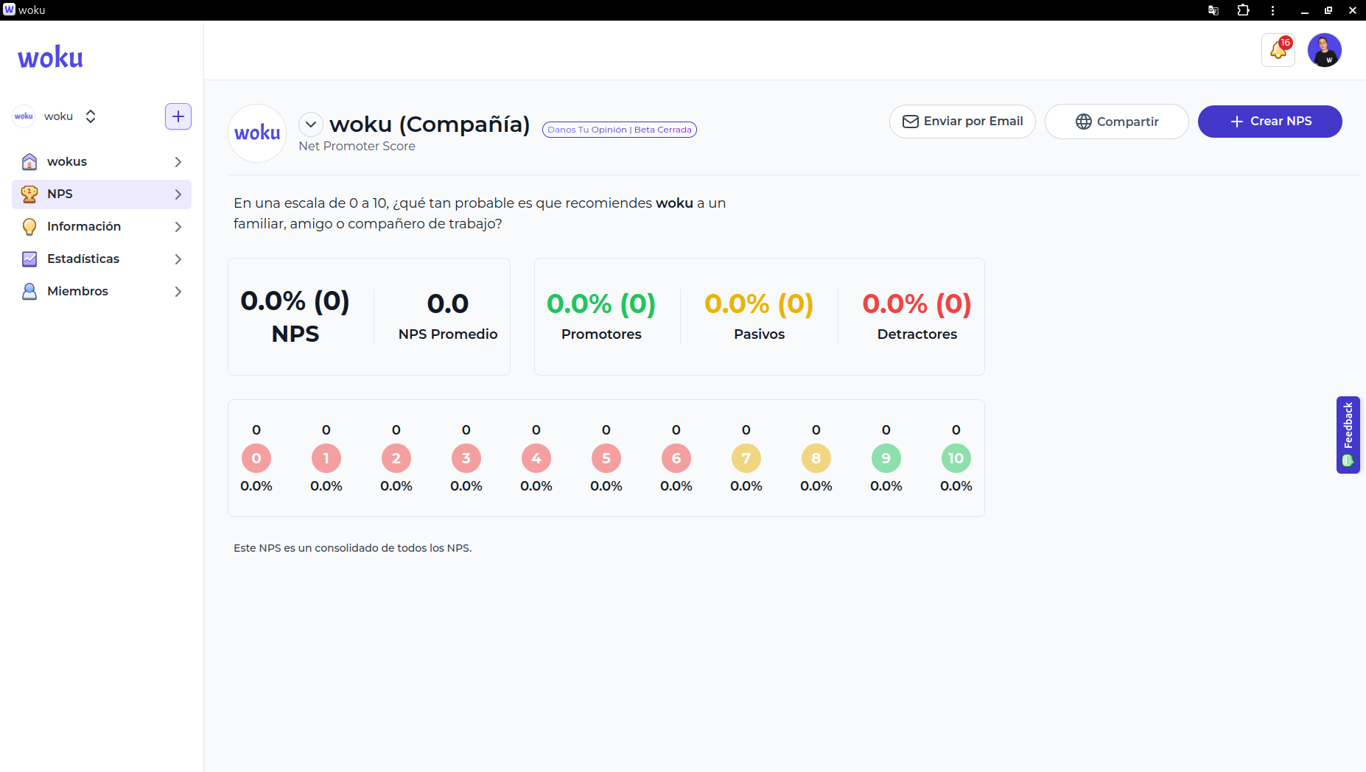Open the Miembros members section
Image resolution: width=1366 pixels, height=772 pixels.
[76, 291]
